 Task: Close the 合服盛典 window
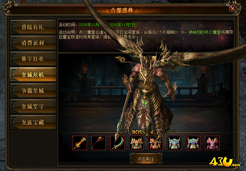(232, 8)
